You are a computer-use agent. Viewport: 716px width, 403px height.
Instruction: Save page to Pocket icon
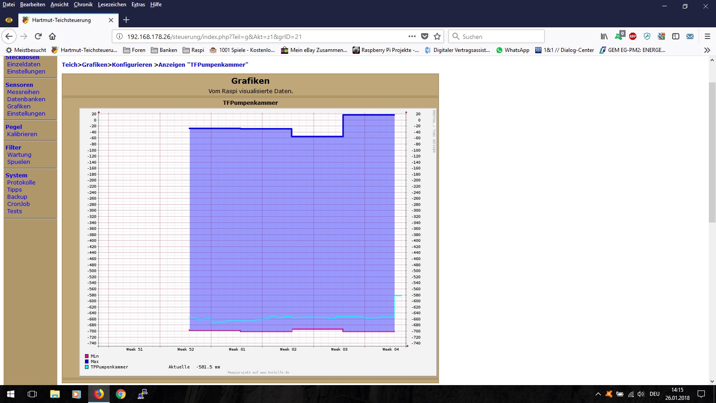pos(425,36)
